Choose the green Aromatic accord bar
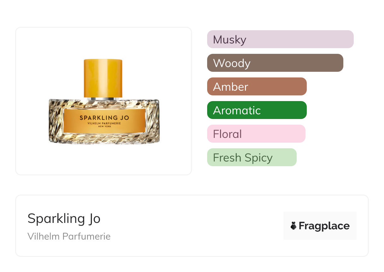Viewport: 384px width, 272px height. point(257,110)
